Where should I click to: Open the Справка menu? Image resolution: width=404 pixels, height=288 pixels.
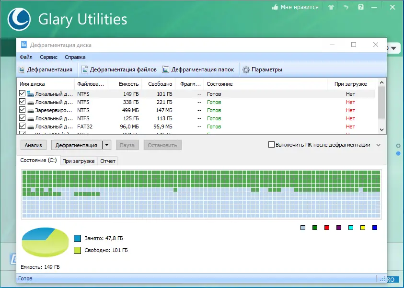75,57
